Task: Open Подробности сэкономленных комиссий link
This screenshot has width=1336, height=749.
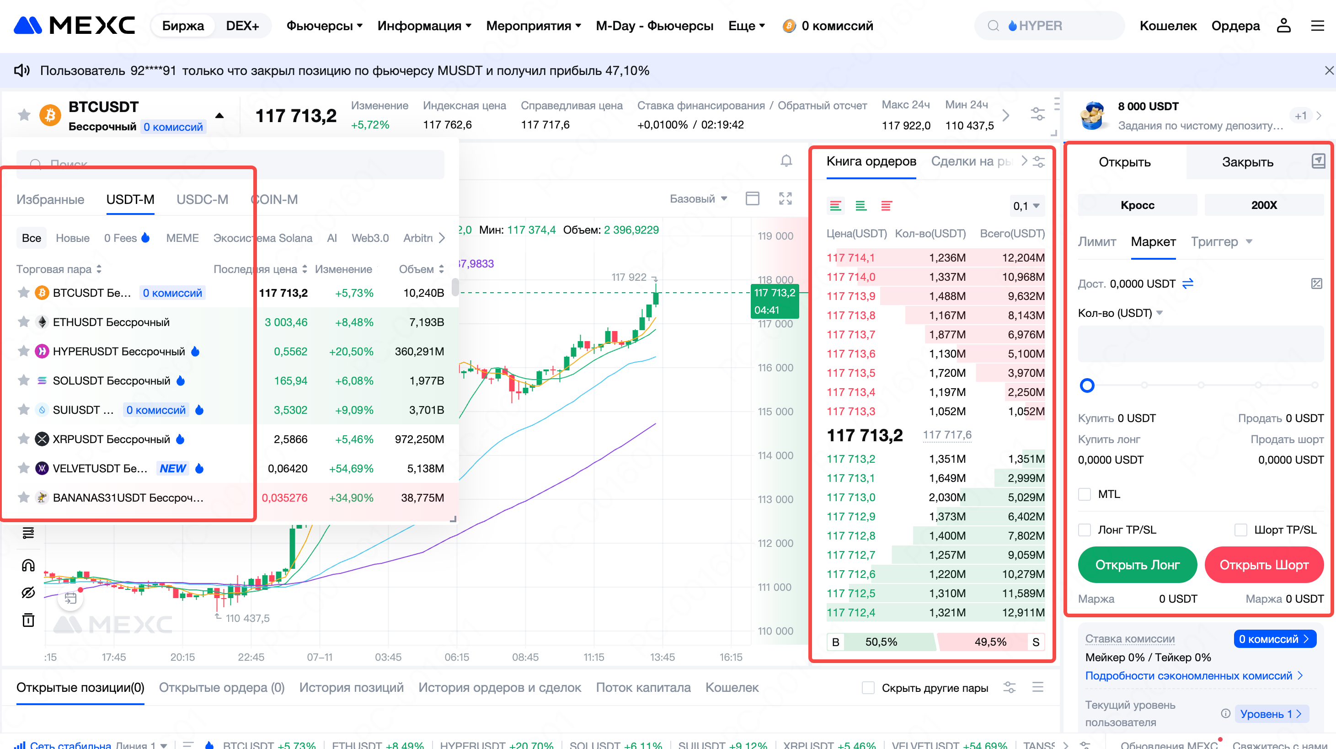Action: click(1194, 675)
